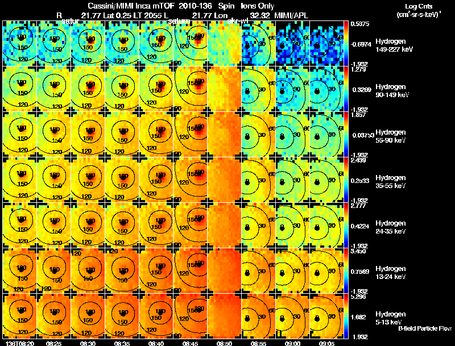Select the '08:35' time label
Screen dimensions: 455x346
[122, 343]
